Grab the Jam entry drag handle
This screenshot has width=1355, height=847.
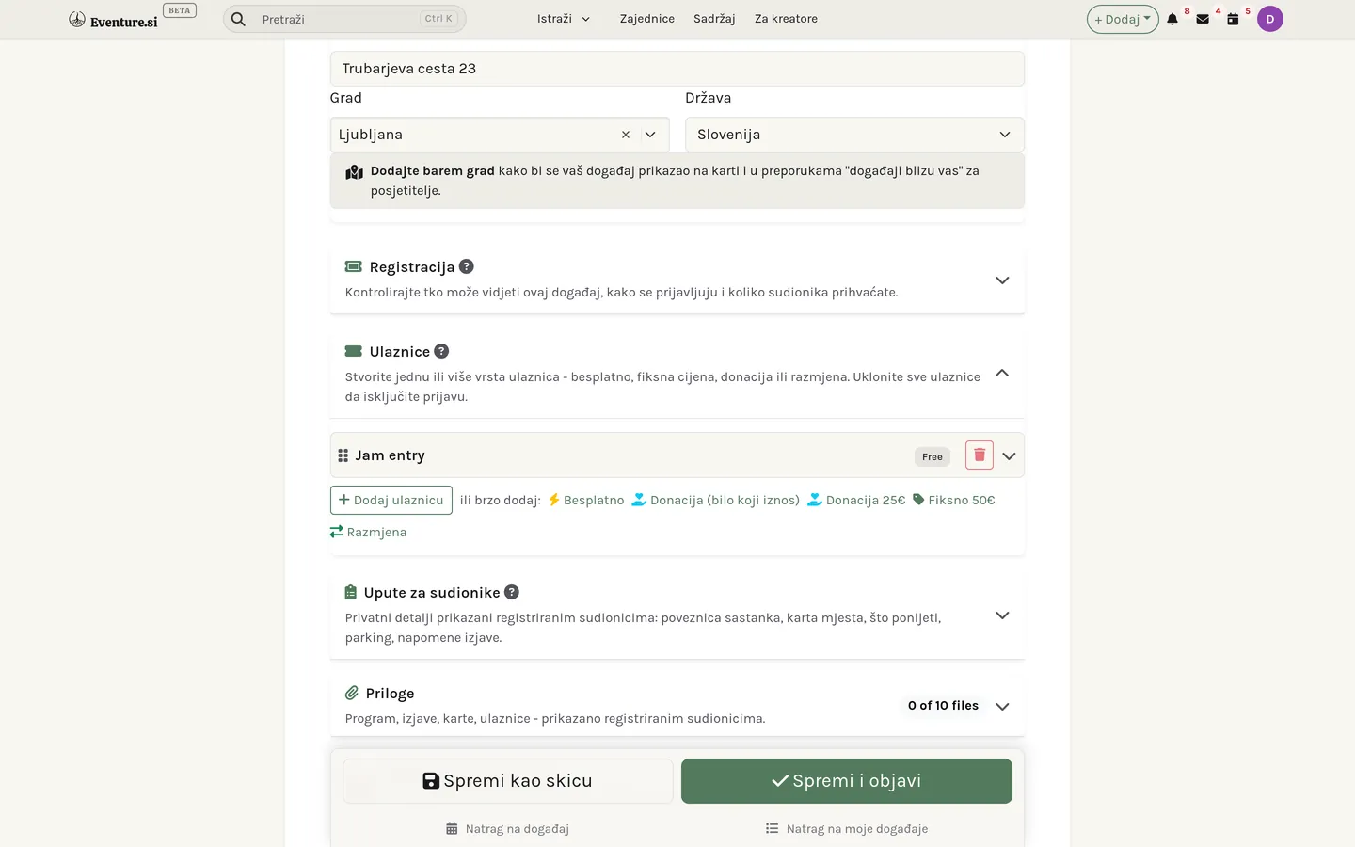coord(343,455)
